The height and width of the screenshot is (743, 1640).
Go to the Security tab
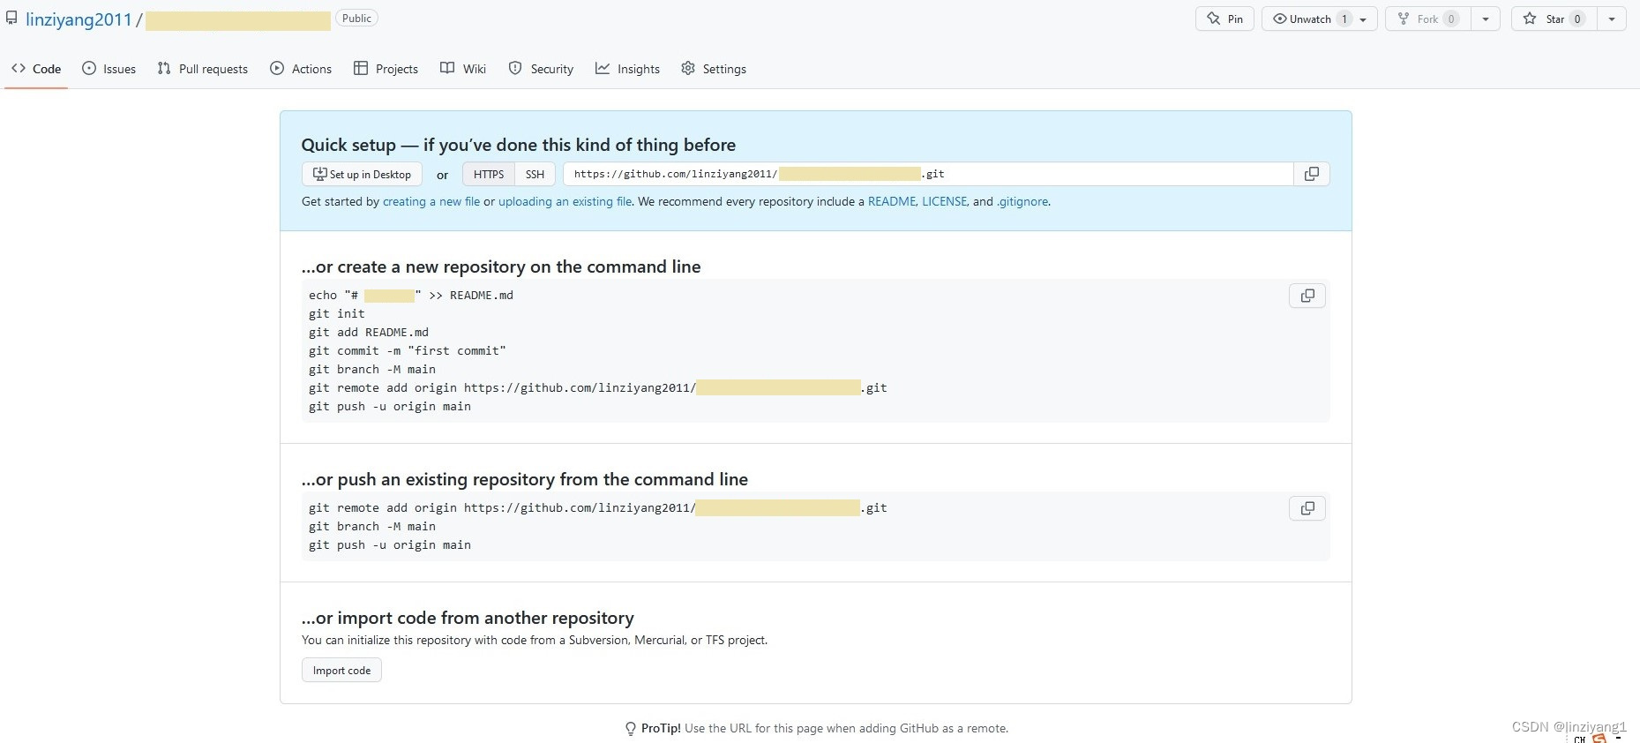pyautogui.click(x=541, y=69)
